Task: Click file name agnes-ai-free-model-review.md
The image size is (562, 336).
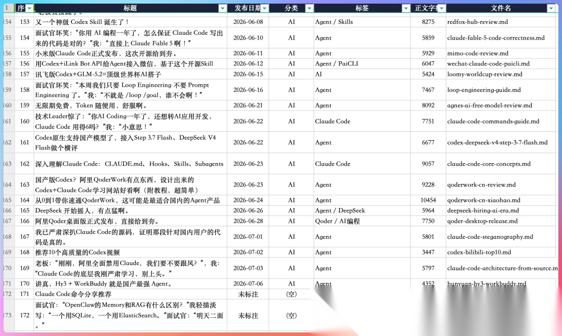Action: pyautogui.click(x=490, y=105)
